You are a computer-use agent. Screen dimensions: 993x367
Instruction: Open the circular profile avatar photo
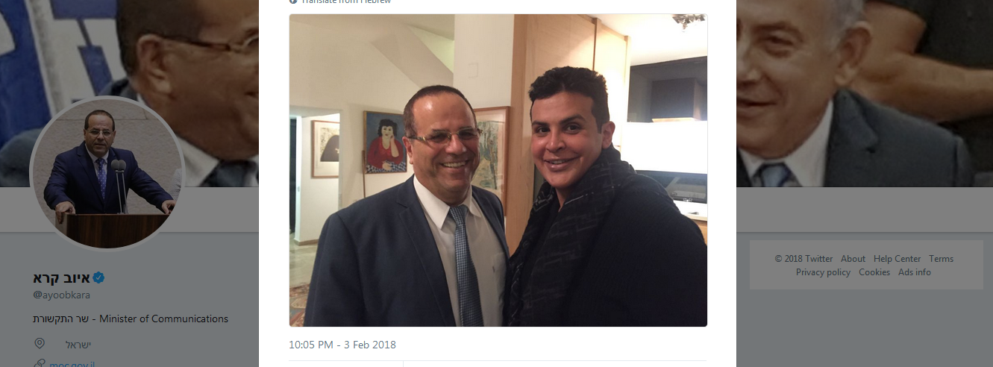point(107,174)
